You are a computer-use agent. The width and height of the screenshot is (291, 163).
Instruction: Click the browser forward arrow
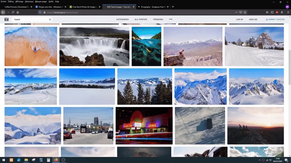[x=8, y=12]
